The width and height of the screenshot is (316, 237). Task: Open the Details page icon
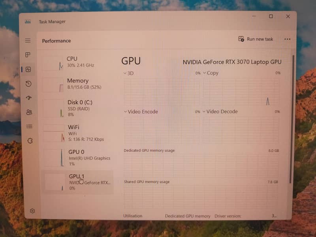point(29,126)
